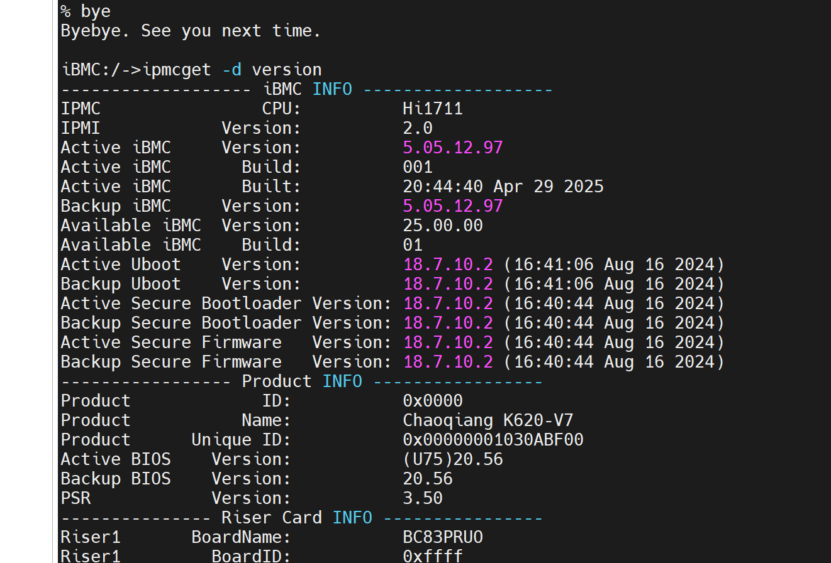Click Riser1 BoardName 'BC83PRUO'
This screenshot has width=831, height=563.
[x=443, y=537]
